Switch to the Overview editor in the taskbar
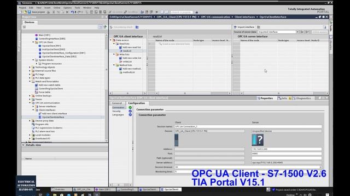The image size is (350, 196). pos(61,189)
